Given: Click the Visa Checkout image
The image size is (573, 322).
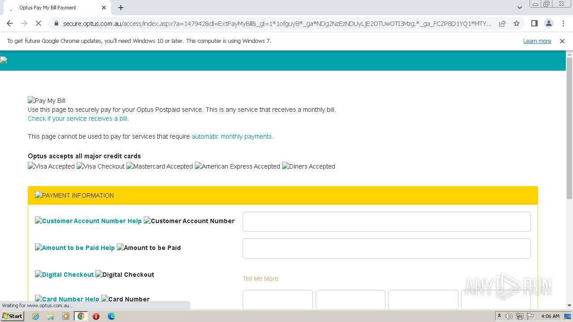Looking at the screenshot, I should point(101,166).
